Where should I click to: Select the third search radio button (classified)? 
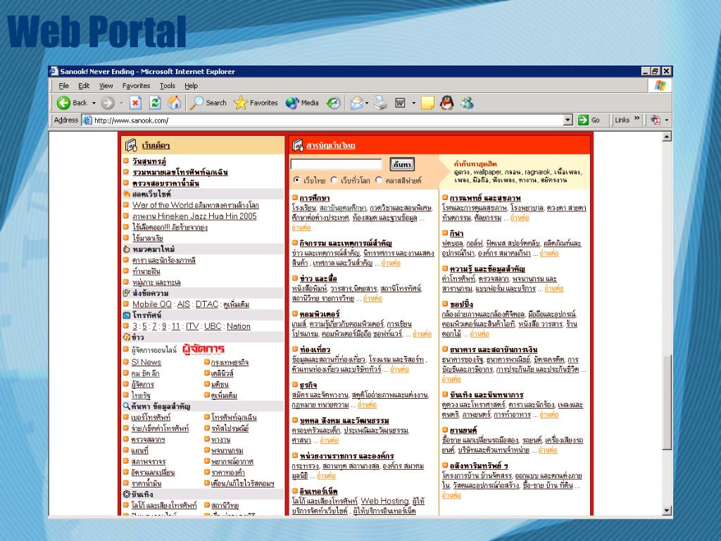378,180
